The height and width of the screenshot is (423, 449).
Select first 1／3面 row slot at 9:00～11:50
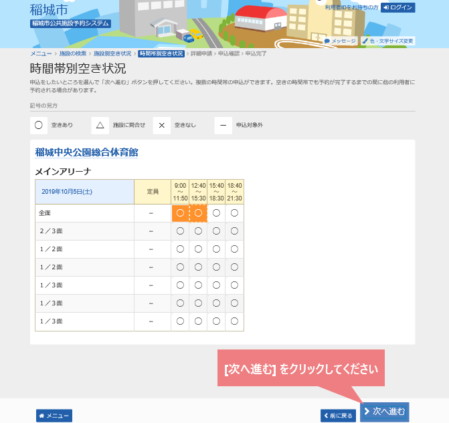click(x=180, y=285)
